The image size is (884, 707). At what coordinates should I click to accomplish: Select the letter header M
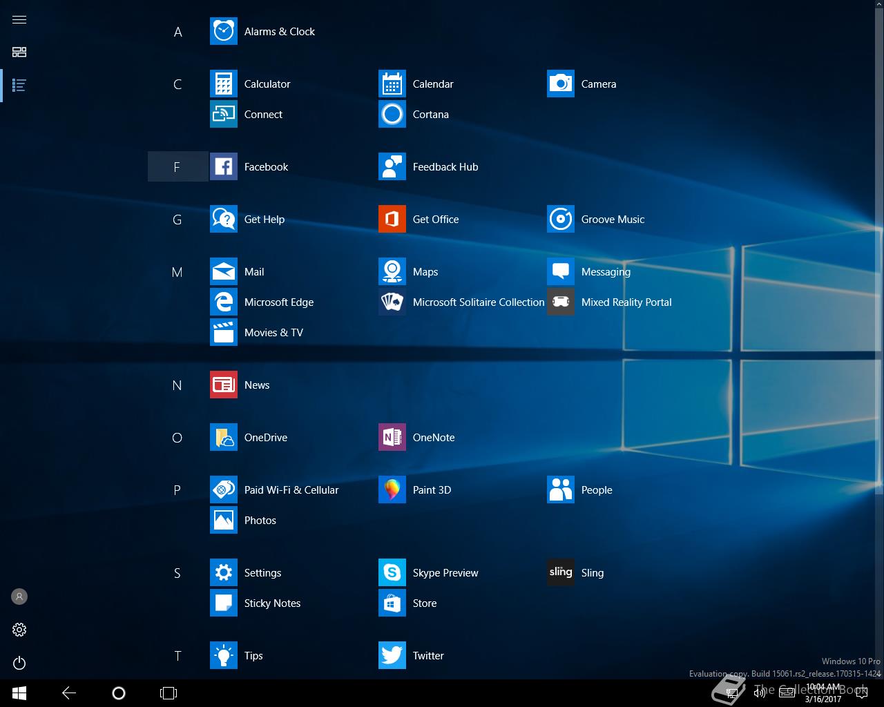point(177,272)
